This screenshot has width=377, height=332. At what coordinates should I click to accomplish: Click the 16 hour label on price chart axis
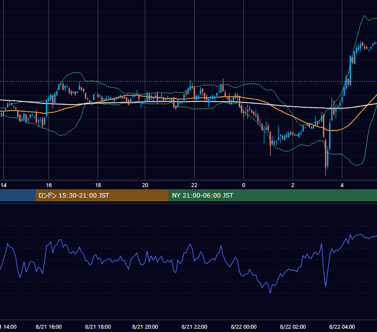click(x=49, y=185)
